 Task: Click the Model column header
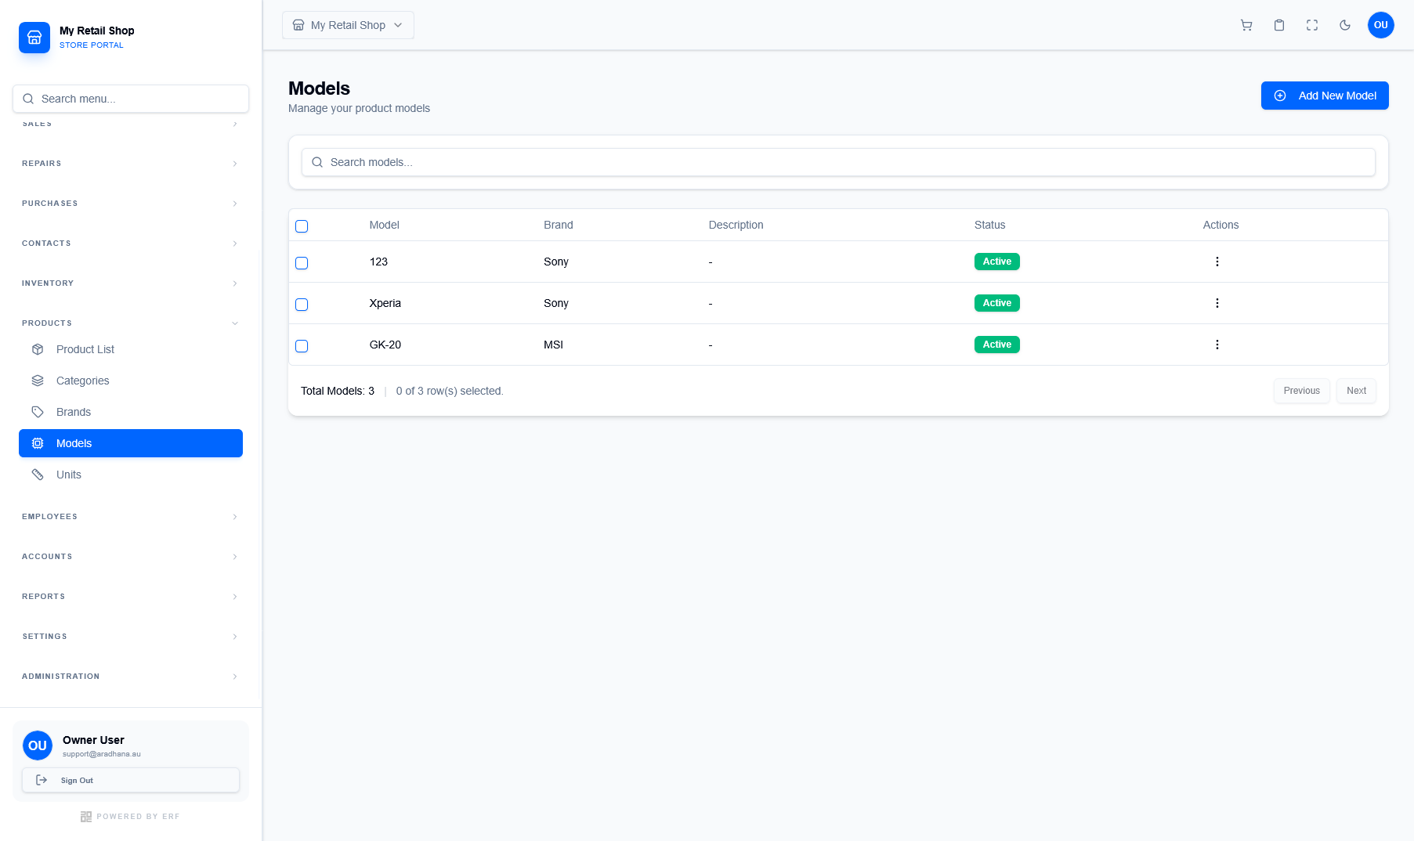(x=384, y=225)
